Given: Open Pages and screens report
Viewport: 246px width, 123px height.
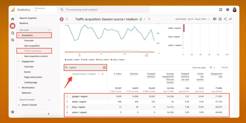Looking at the screenshot, I should click(x=33, y=77).
